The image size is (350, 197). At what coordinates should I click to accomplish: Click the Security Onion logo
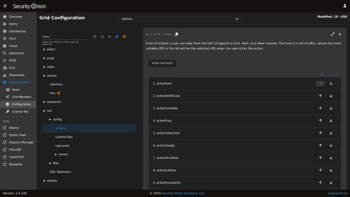29,6
